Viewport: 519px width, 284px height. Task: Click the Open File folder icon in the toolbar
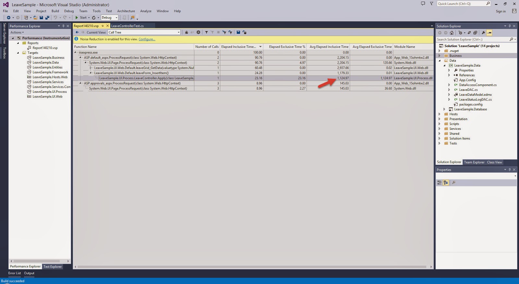click(x=35, y=18)
